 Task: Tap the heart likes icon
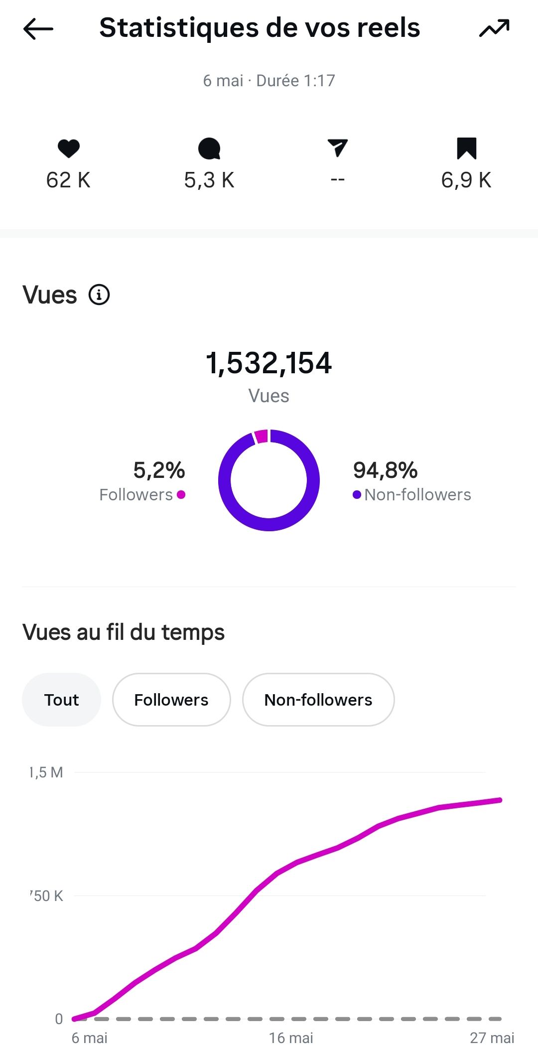pos(69,149)
